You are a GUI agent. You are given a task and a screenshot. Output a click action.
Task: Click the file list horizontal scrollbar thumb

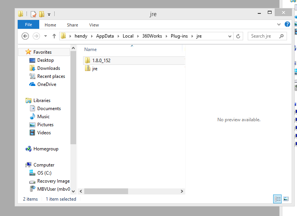click(106, 191)
